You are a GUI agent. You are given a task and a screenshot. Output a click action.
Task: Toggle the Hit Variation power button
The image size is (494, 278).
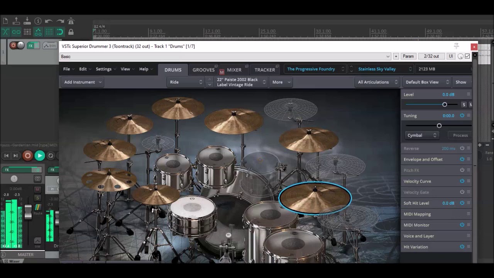pyautogui.click(x=462, y=246)
